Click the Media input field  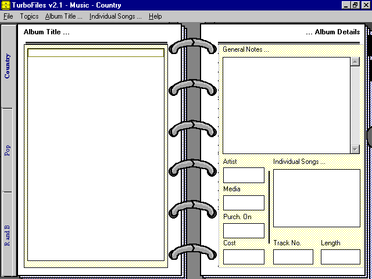[244, 203]
